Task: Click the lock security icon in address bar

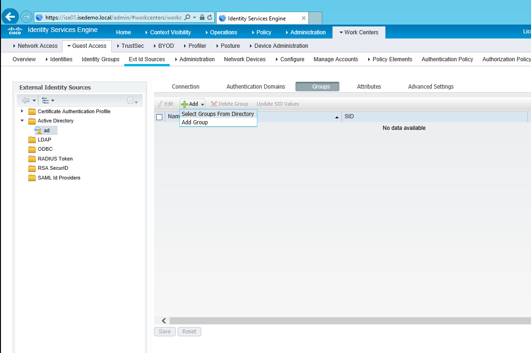Action: (x=202, y=17)
